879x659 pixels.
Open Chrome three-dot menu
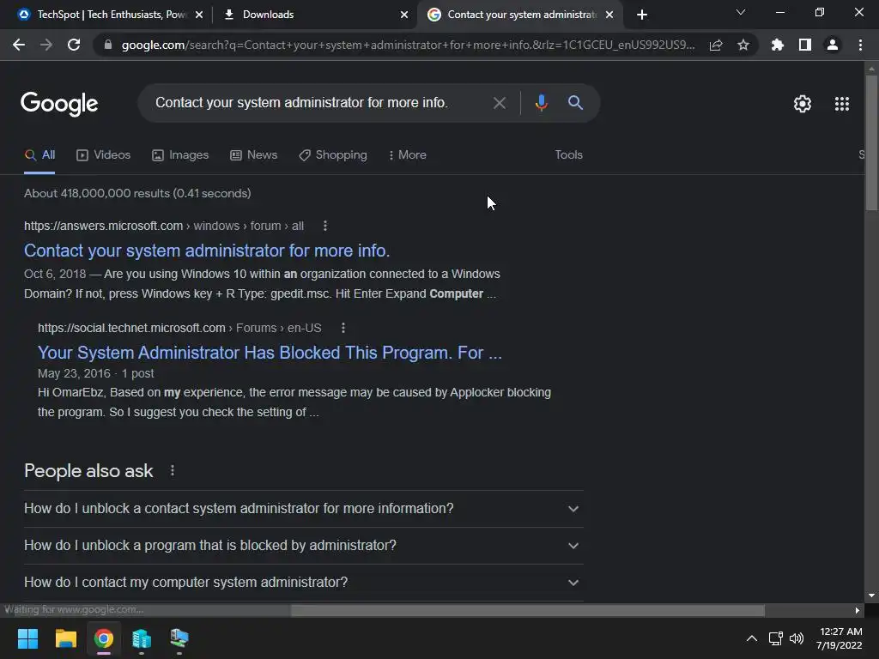click(x=860, y=45)
